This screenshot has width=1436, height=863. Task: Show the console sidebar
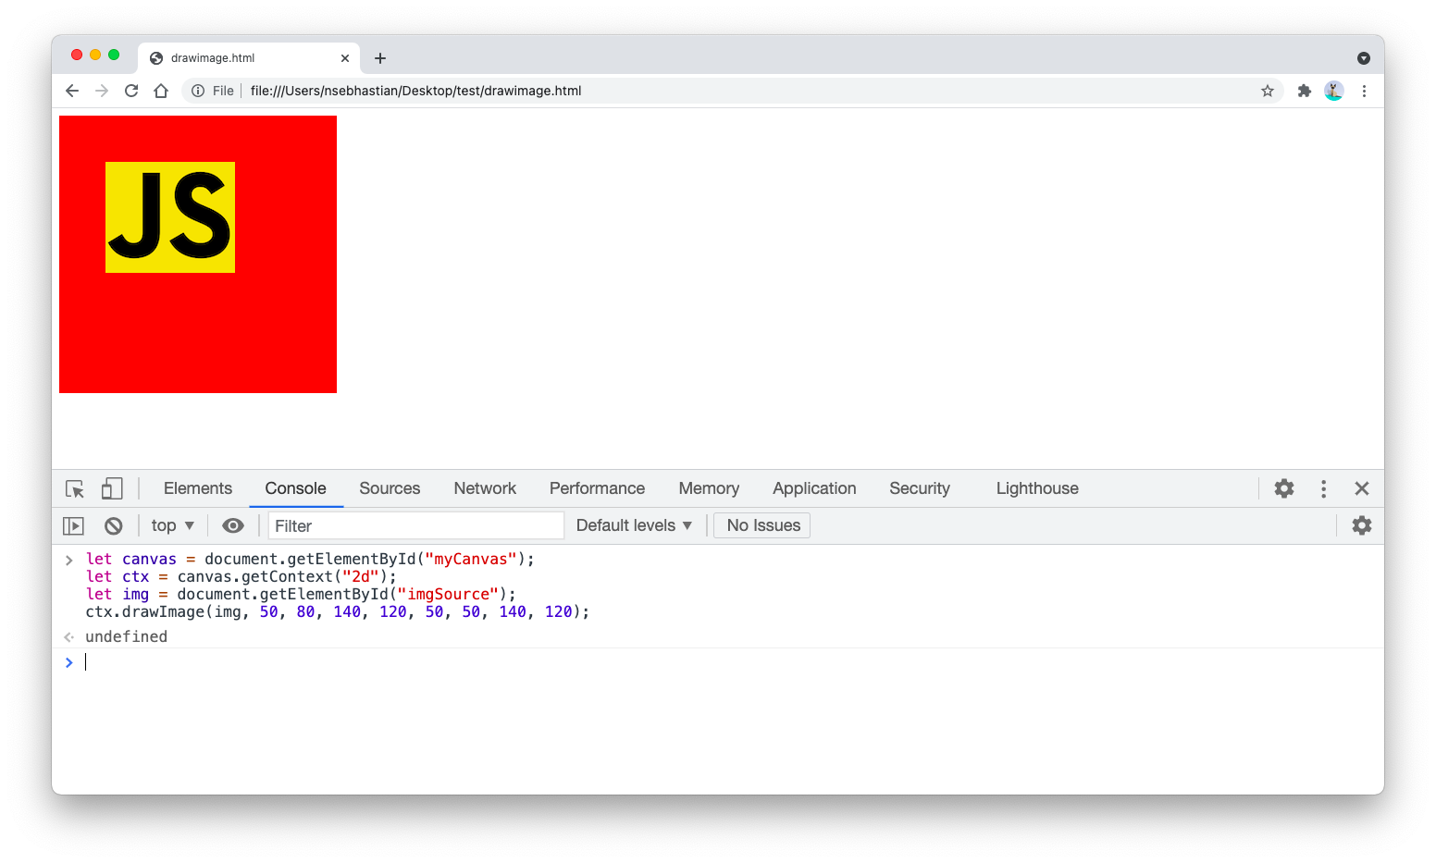click(72, 524)
